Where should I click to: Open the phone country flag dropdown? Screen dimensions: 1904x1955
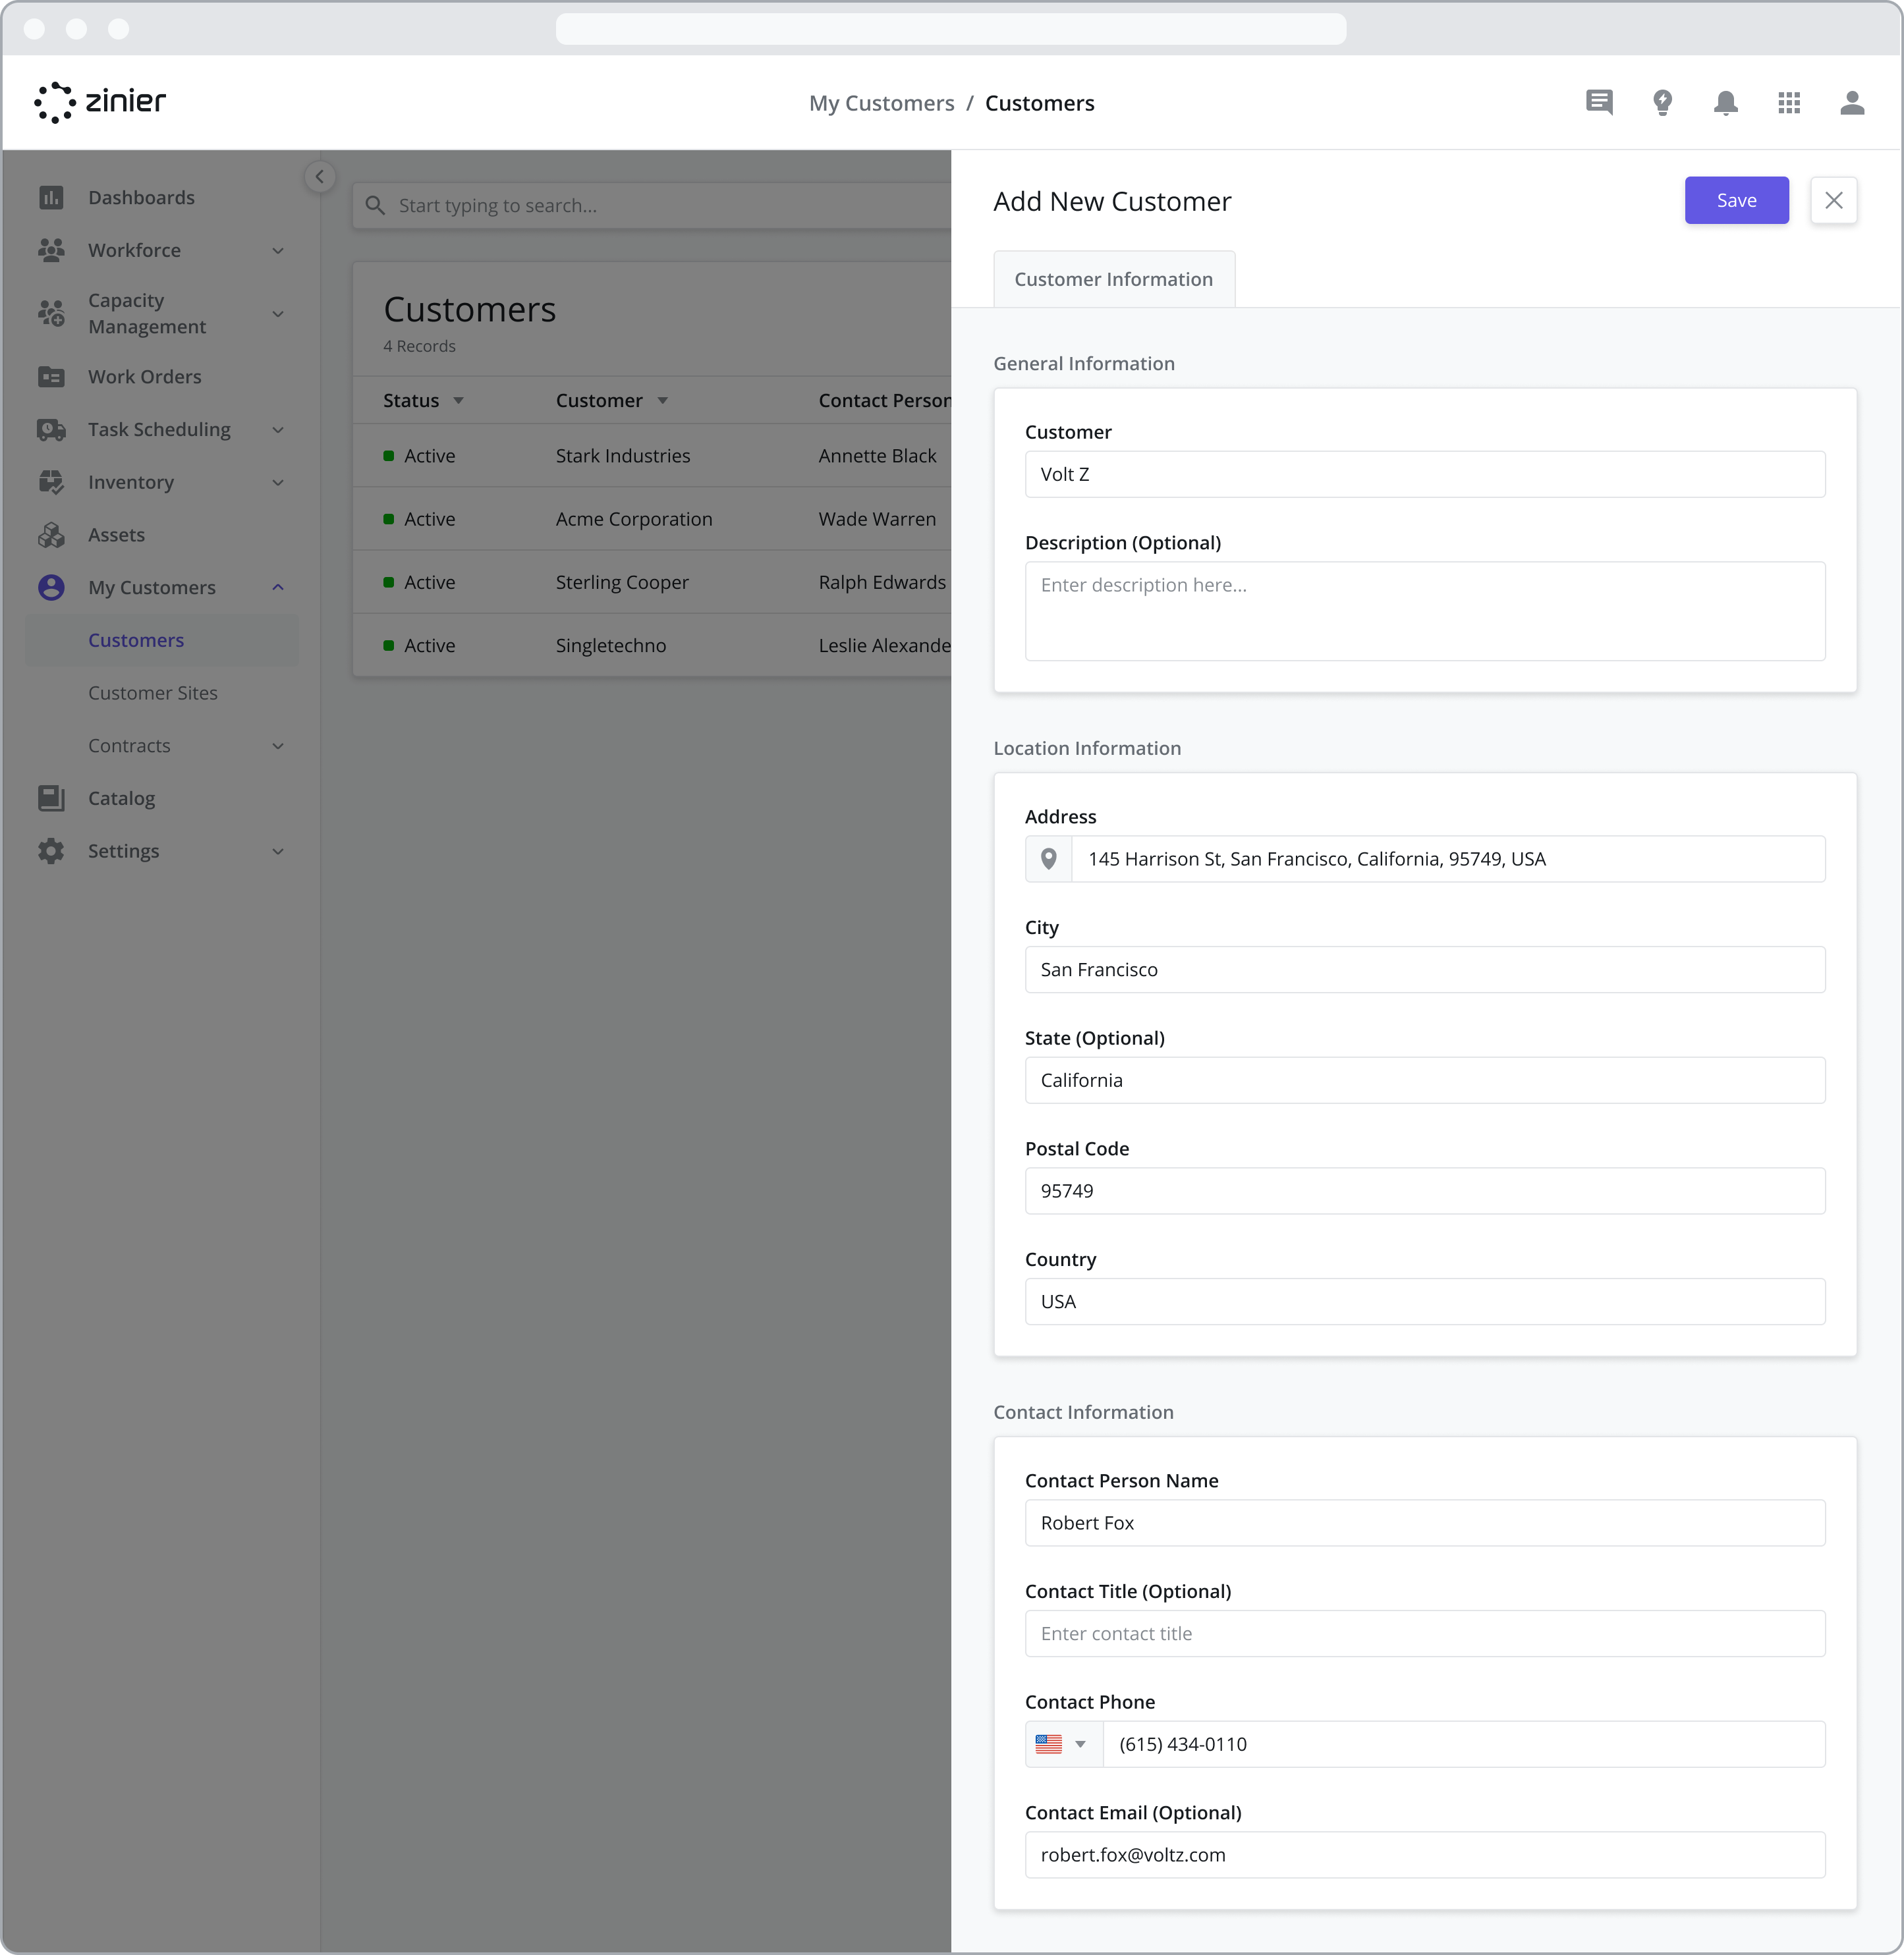click(x=1062, y=1744)
